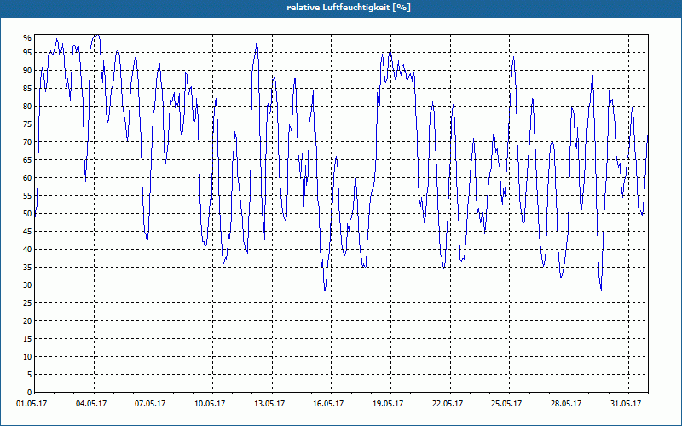Select the date label 07.05.17
The image size is (682, 426).
[x=150, y=403]
